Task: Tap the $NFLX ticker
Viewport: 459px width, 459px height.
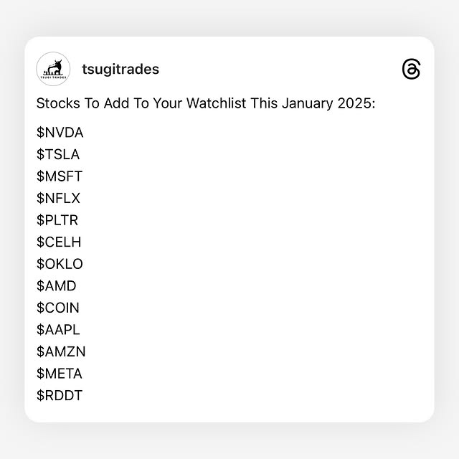Action: (x=58, y=198)
